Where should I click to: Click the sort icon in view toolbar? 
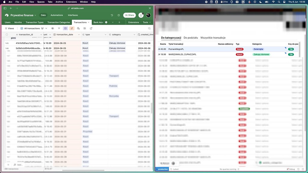click(x=72, y=29)
